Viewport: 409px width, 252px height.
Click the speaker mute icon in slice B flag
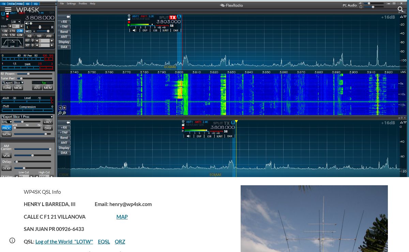pos(189,136)
